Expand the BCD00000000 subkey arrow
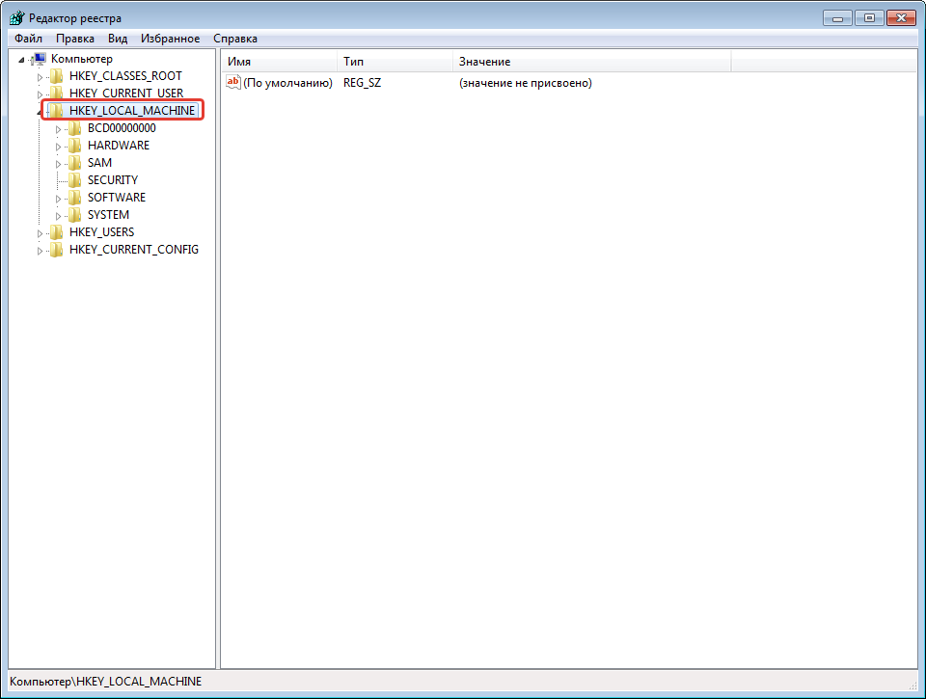Viewport: 926px width, 699px height. coord(59,128)
